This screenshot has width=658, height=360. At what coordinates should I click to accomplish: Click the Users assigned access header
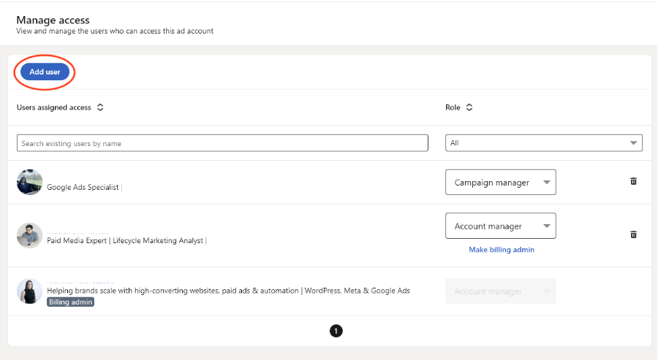coord(53,107)
